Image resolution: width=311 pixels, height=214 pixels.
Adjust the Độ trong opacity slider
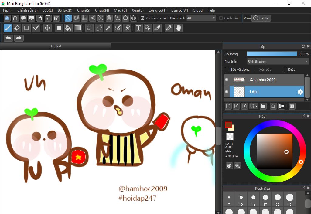tap(272, 54)
